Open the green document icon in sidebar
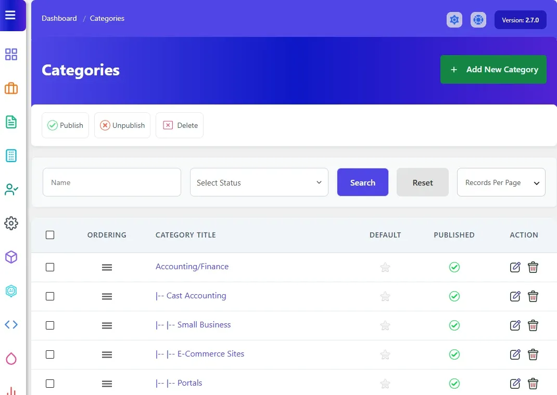The width and height of the screenshot is (557, 395). [11, 122]
